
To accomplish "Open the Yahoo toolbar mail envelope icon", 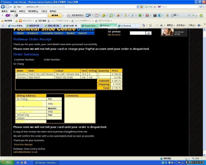I will (x=88, y=15).
